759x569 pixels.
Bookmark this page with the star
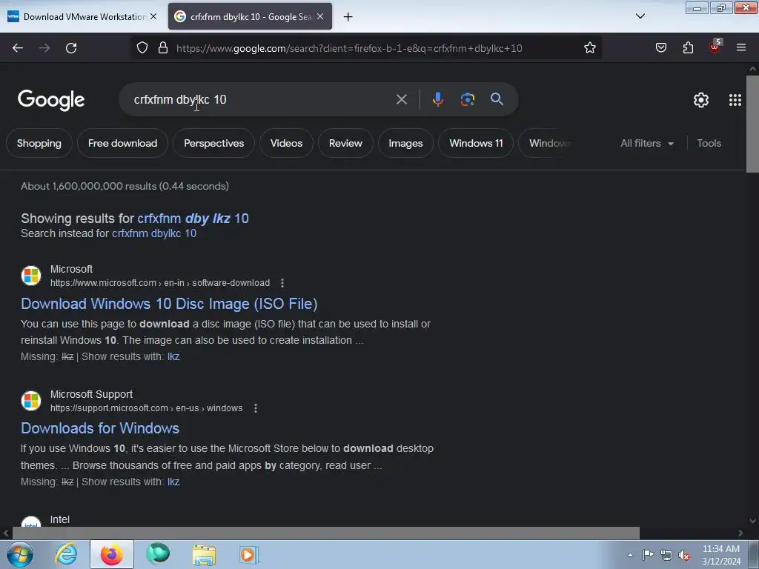(589, 48)
